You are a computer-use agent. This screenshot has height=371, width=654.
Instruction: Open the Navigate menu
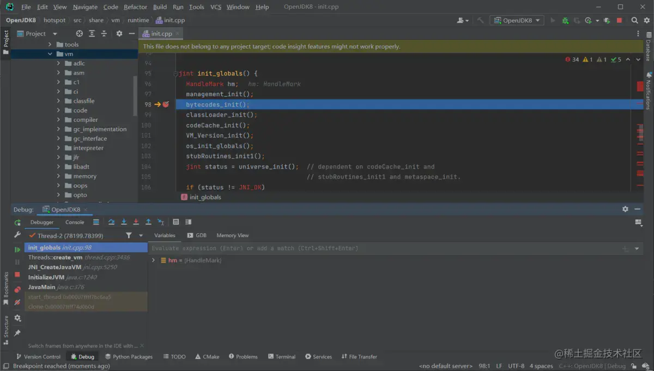pyautogui.click(x=85, y=7)
